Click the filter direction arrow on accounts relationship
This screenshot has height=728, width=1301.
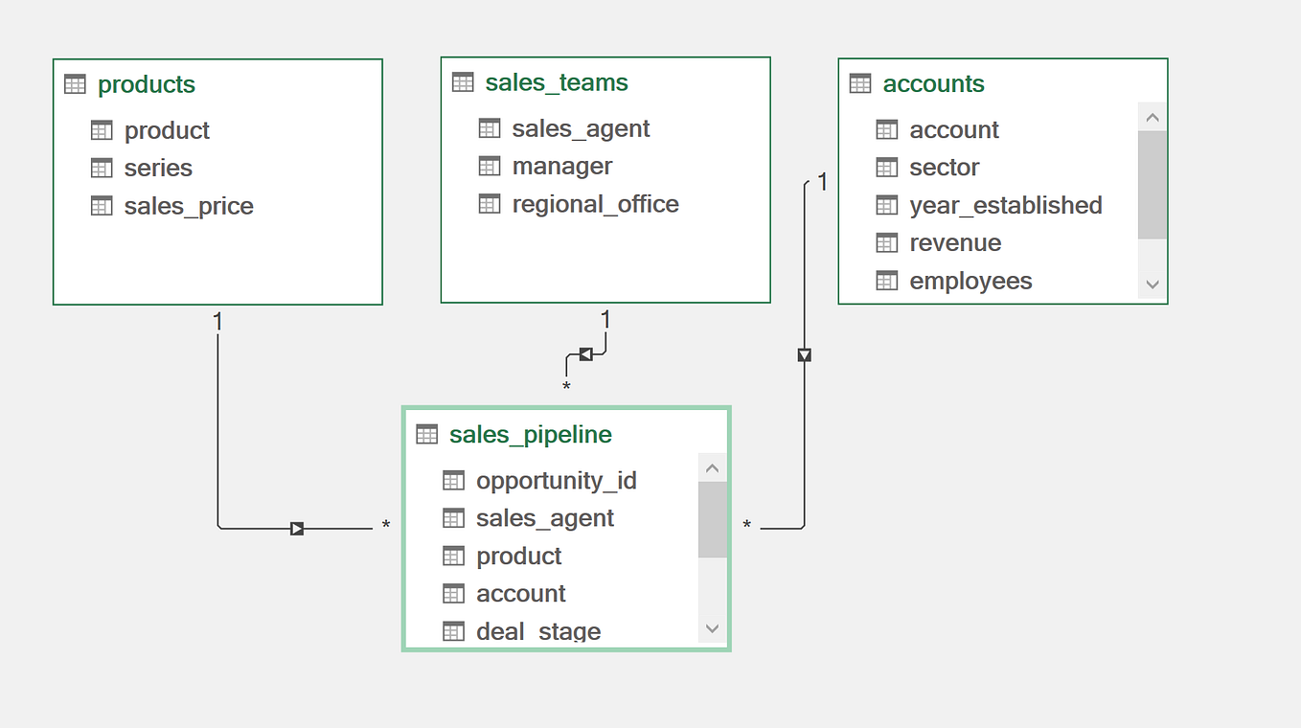point(804,355)
